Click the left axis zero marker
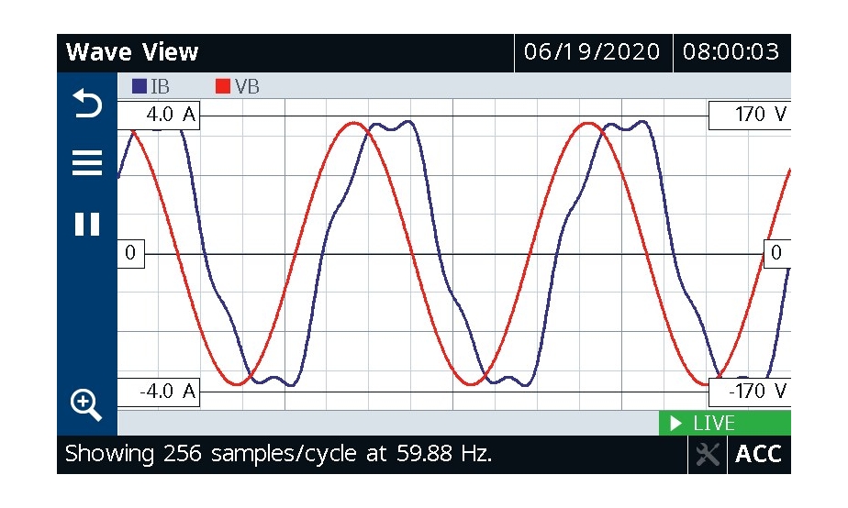848x508 pixels. coord(130,254)
